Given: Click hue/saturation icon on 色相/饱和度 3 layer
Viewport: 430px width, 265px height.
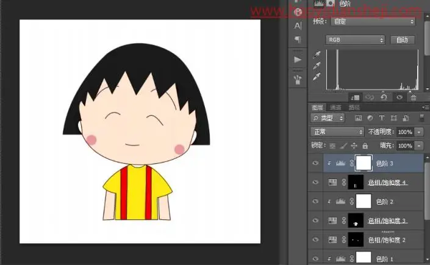Looking at the screenshot, I should [332, 221].
